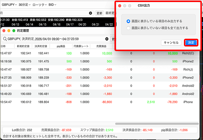Open the BID price type dropdown

click(x=52, y=5)
